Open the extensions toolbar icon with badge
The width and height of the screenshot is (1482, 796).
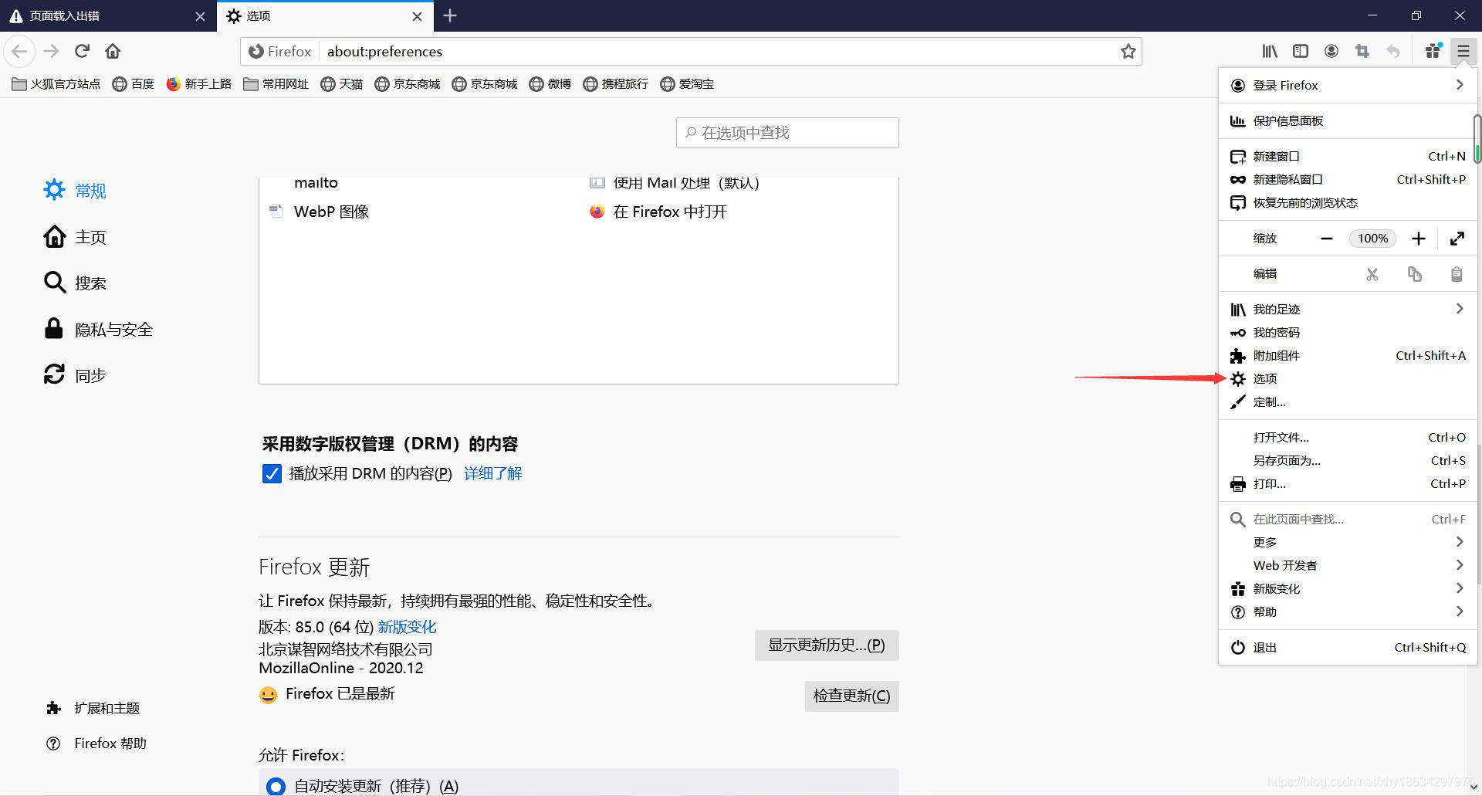click(x=1433, y=51)
